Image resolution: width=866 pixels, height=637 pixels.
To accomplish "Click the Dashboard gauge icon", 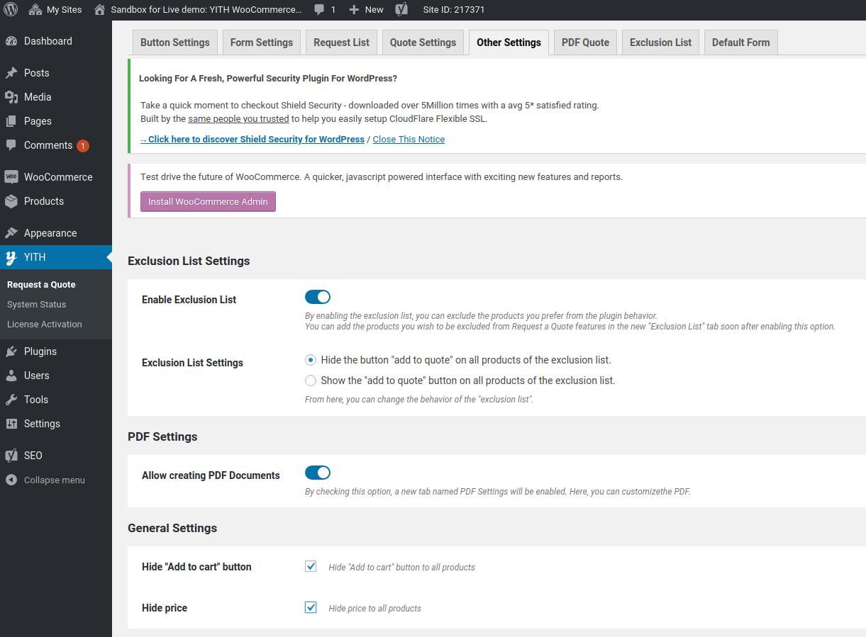I will point(11,41).
